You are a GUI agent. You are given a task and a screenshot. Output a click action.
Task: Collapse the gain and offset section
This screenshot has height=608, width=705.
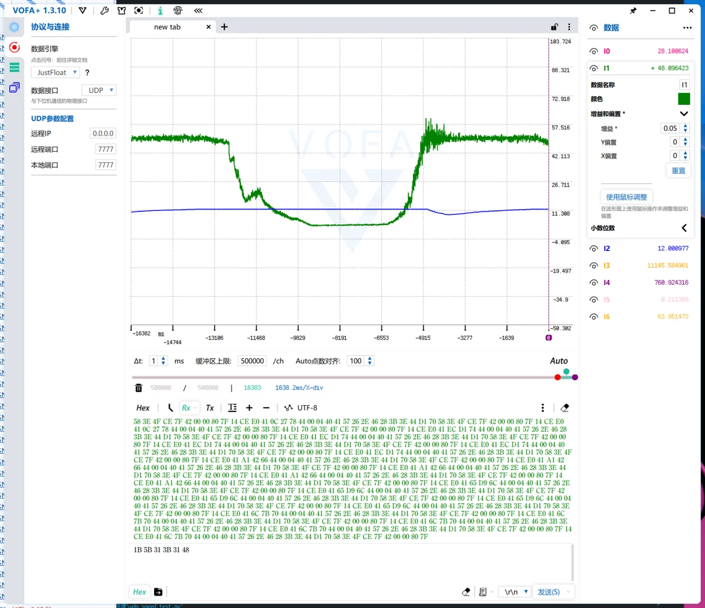click(x=684, y=113)
